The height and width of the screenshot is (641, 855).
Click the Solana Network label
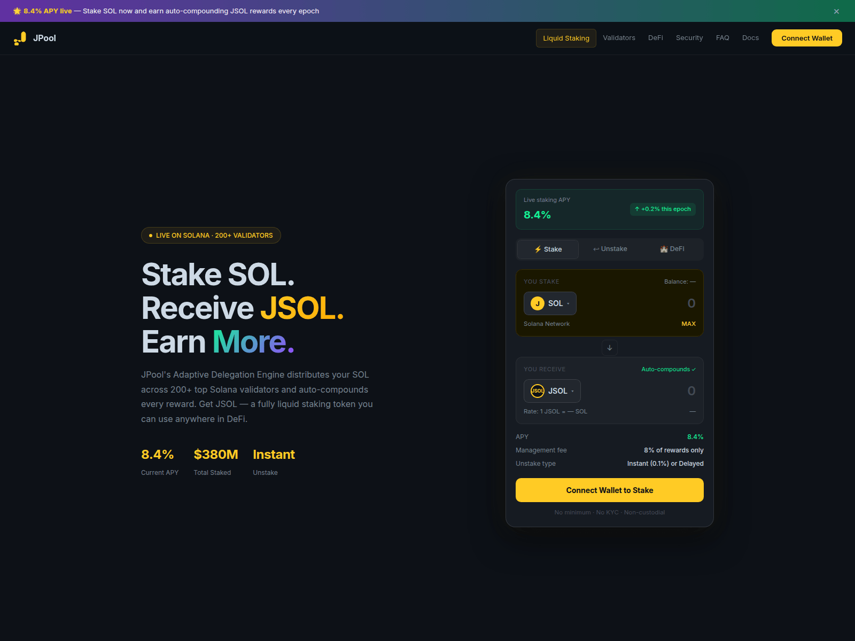point(547,324)
